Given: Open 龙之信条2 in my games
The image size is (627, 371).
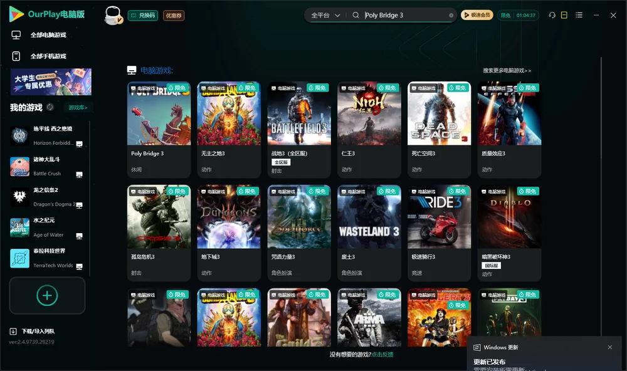Looking at the screenshot, I should tap(46, 197).
